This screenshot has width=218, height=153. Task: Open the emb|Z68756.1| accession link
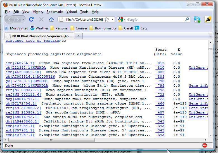20,63
